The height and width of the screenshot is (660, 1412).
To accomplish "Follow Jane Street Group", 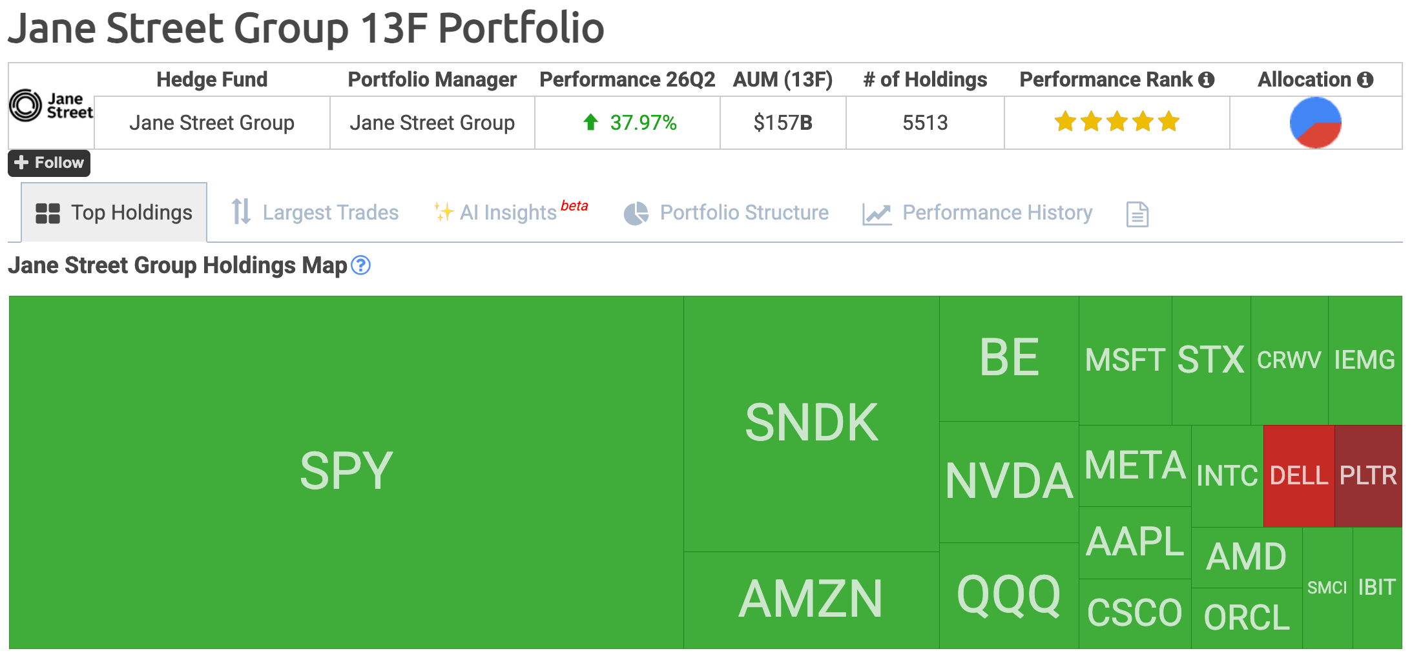I will click(x=49, y=163).
